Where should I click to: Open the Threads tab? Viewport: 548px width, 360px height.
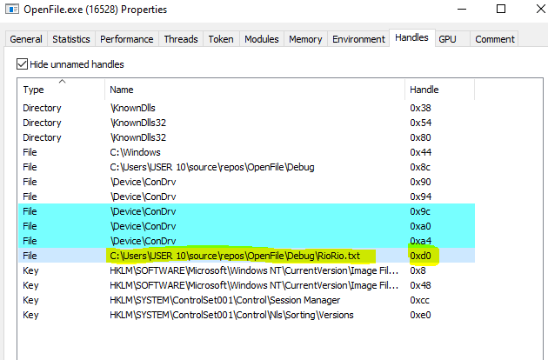[181, 39]
